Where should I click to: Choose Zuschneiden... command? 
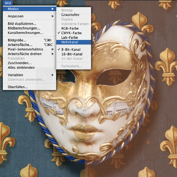(x=29, y=63)
